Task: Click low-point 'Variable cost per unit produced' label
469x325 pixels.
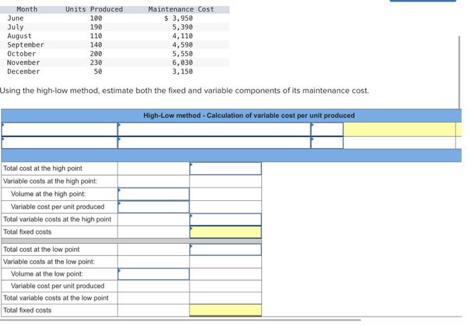Action: click(58, 286)
